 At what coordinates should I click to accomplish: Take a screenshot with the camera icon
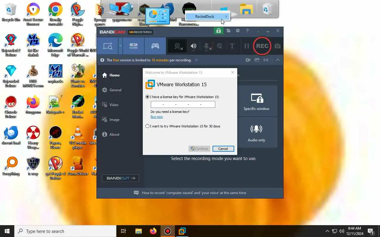pyautogui.click(x=277, y=46)
